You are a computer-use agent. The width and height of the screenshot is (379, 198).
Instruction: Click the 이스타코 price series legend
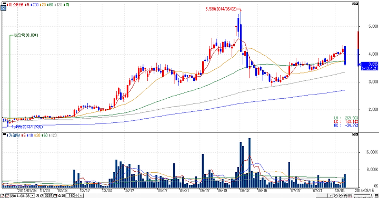[15, 4]
